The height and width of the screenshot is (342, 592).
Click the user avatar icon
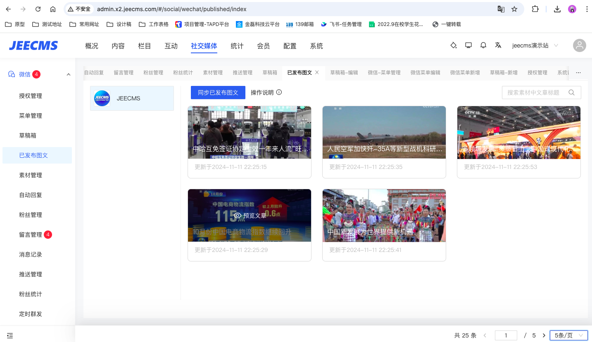(x=579, y=45)
